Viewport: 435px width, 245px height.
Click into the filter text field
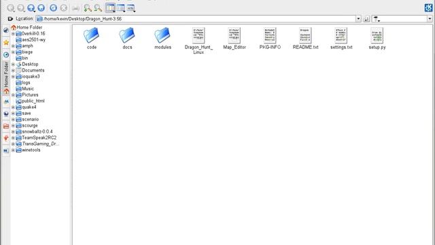[x=404, y=19]
